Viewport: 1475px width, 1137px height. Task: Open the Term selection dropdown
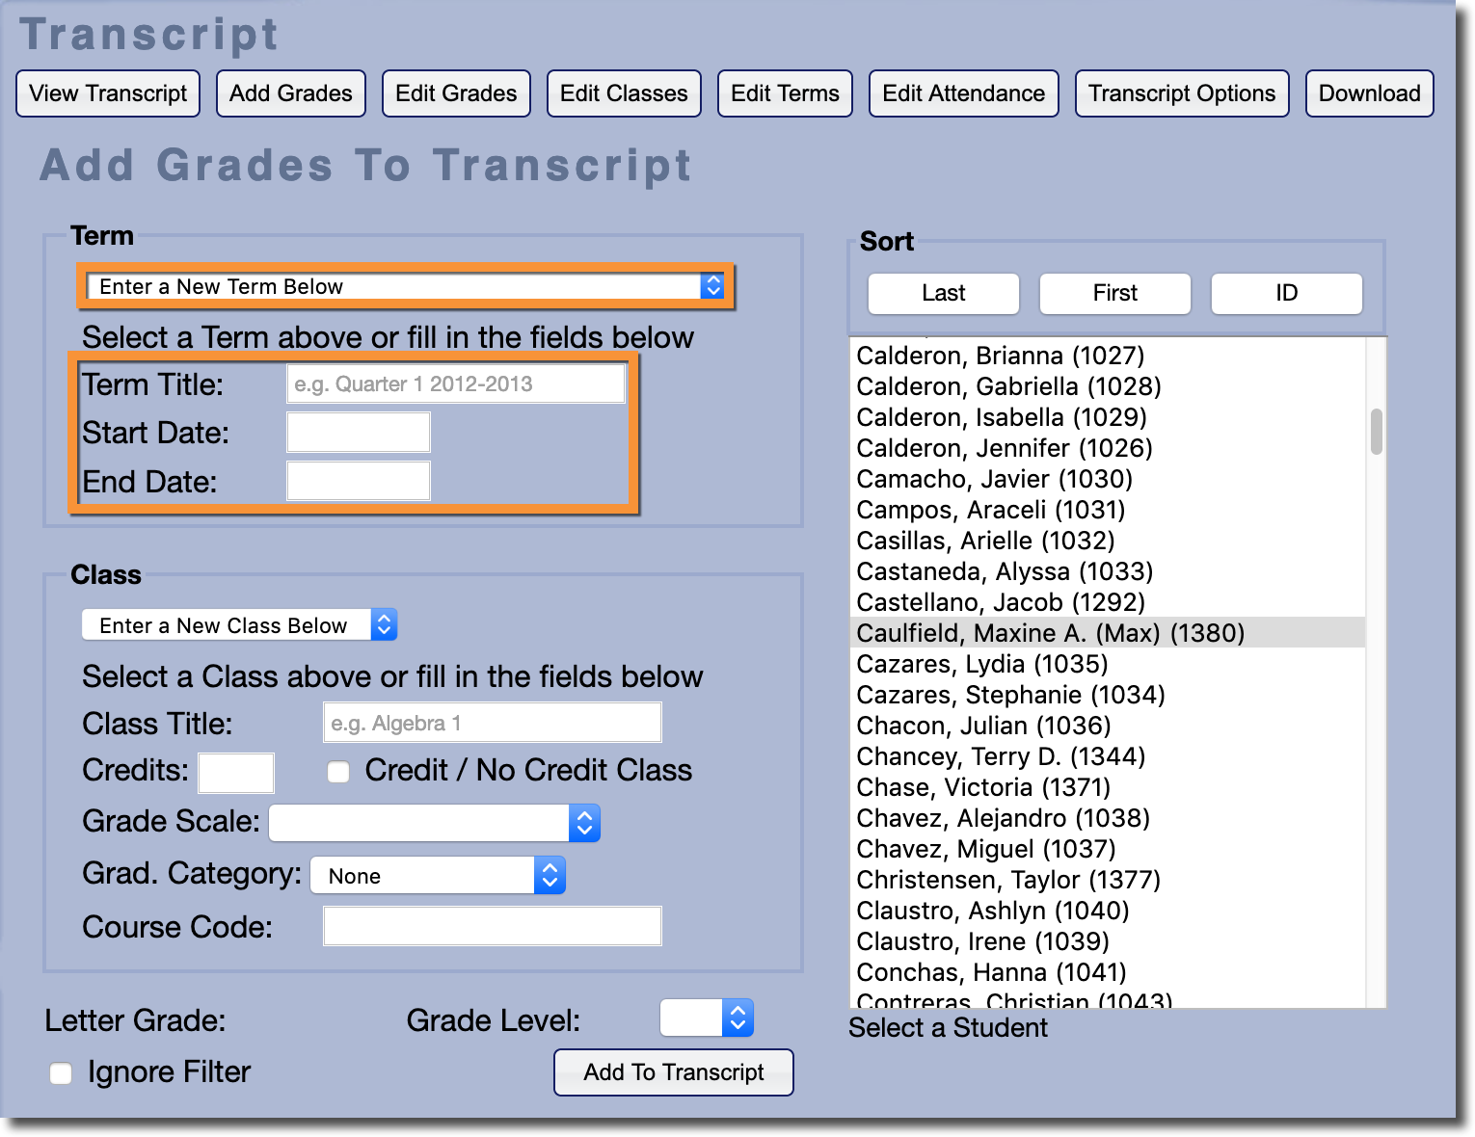pyautogui.click(x=405, y=286)
